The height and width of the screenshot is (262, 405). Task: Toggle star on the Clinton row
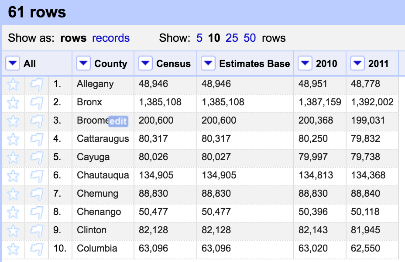[x=14, y=231]
